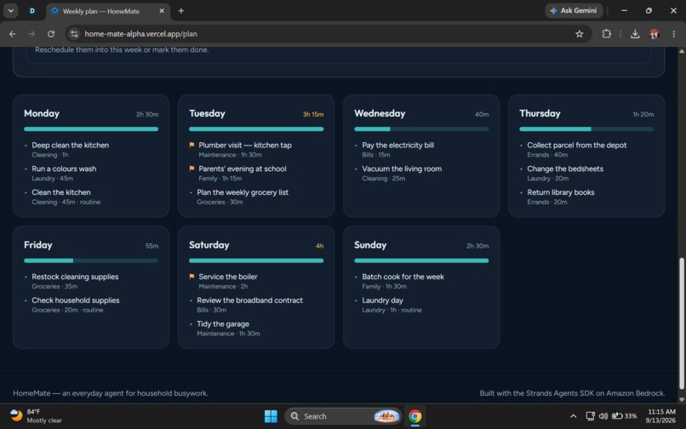Open battery status at 33%
The height and width of the screenshot is (429, 686).
click(x=625, y=416)
